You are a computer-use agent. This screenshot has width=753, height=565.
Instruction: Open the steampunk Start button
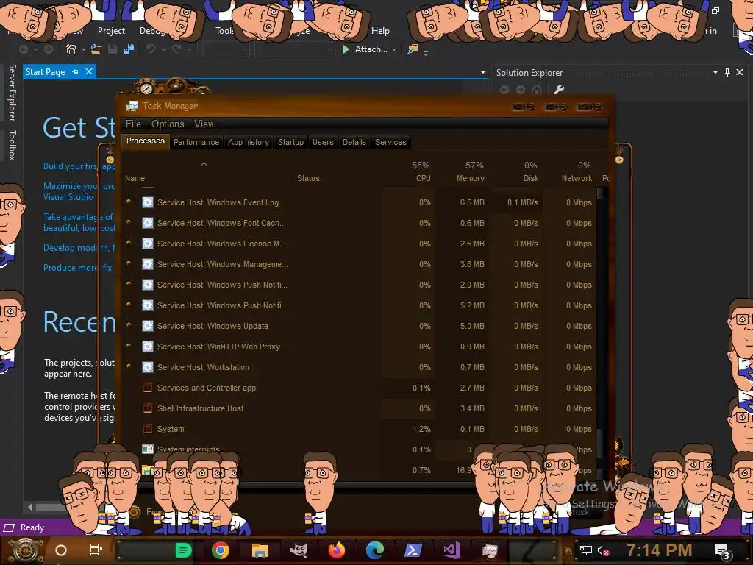(x=26, y=550)
